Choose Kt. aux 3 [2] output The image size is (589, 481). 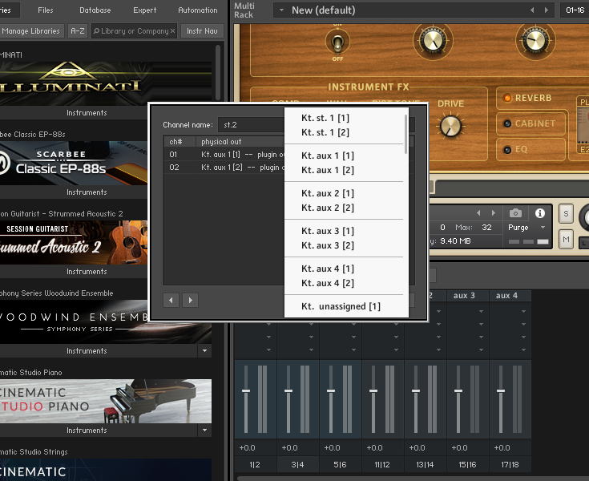click(x=327, y=245)
